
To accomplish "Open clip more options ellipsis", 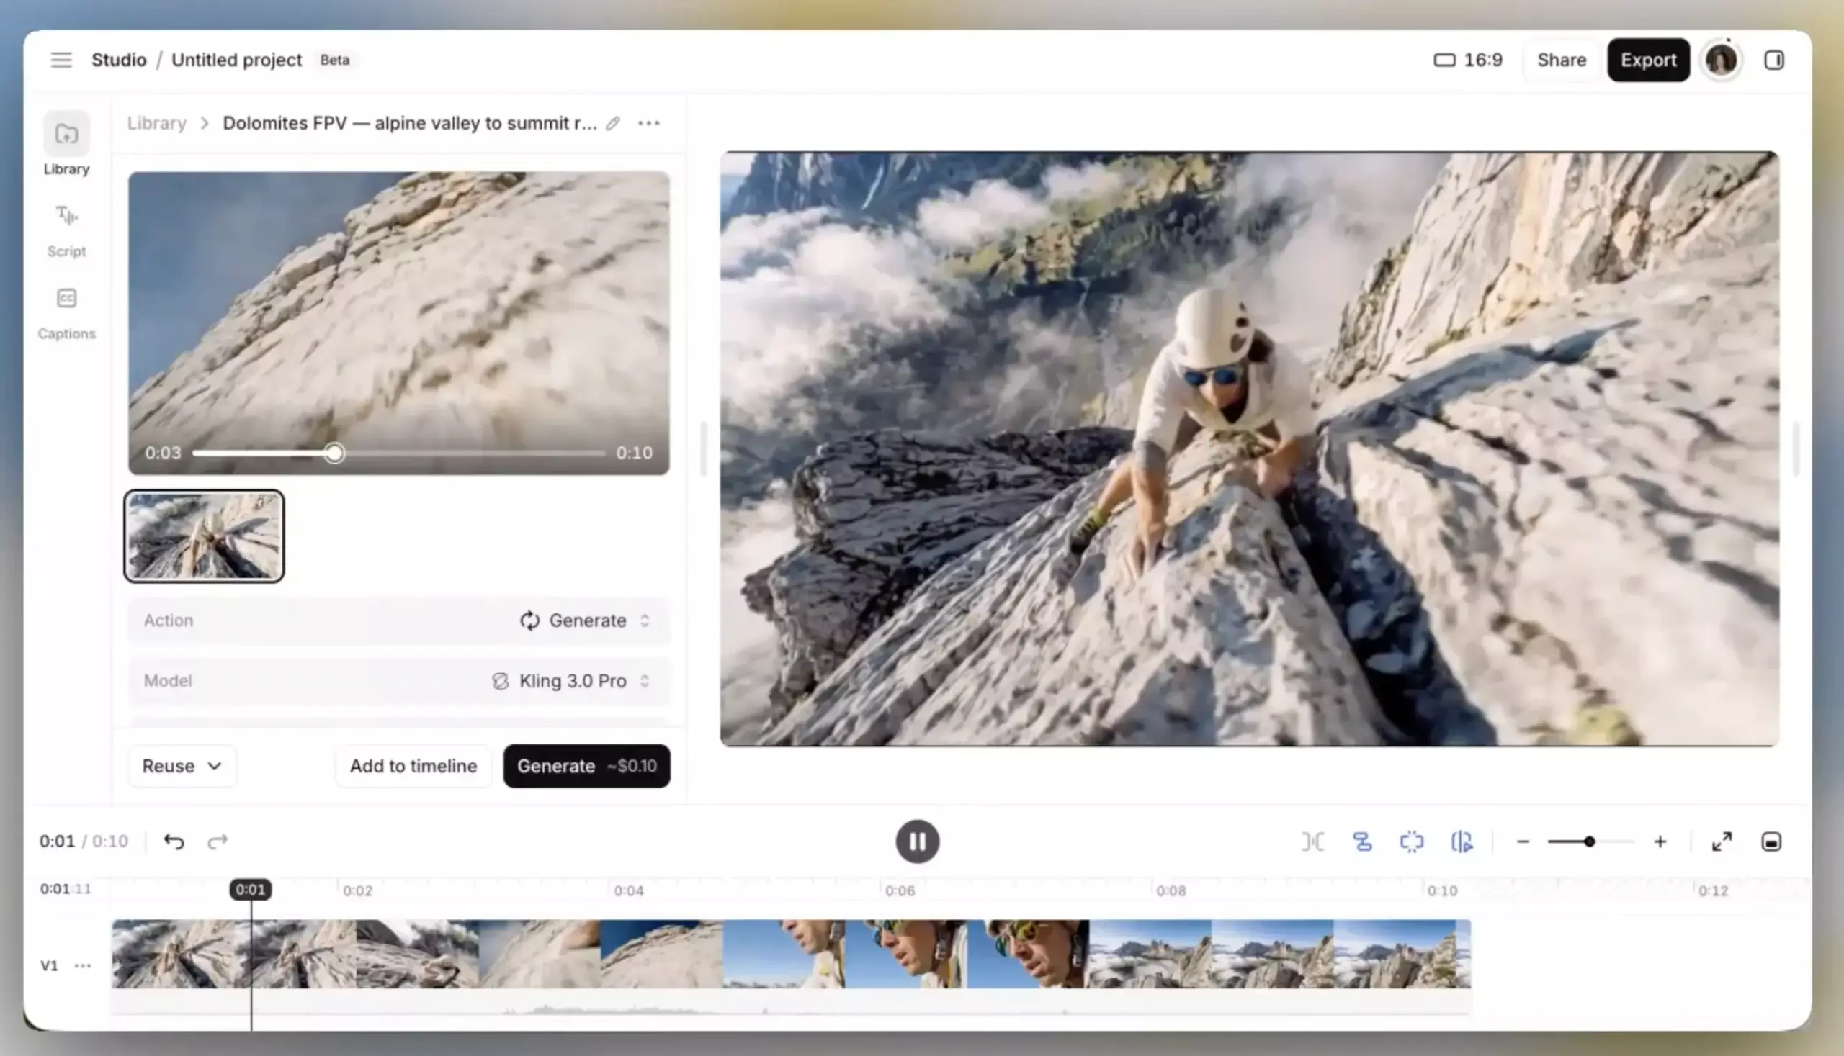I will [649, 123].
